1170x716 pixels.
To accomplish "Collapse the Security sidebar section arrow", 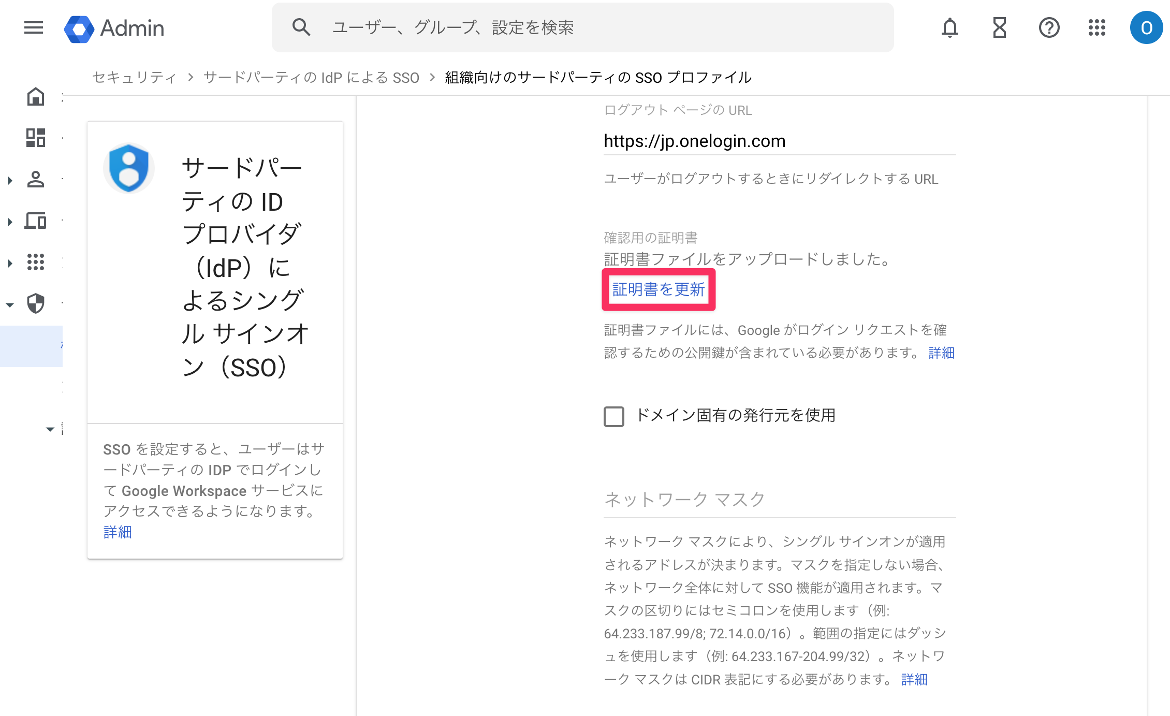I will tap(10, 304).
